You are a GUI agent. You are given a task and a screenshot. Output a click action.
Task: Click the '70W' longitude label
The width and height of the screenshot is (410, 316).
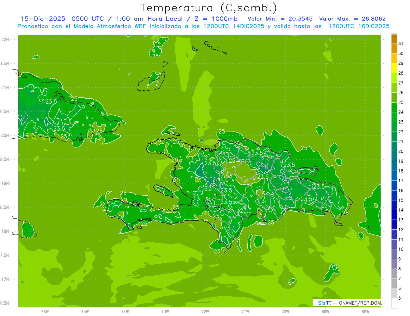[285, 312]
